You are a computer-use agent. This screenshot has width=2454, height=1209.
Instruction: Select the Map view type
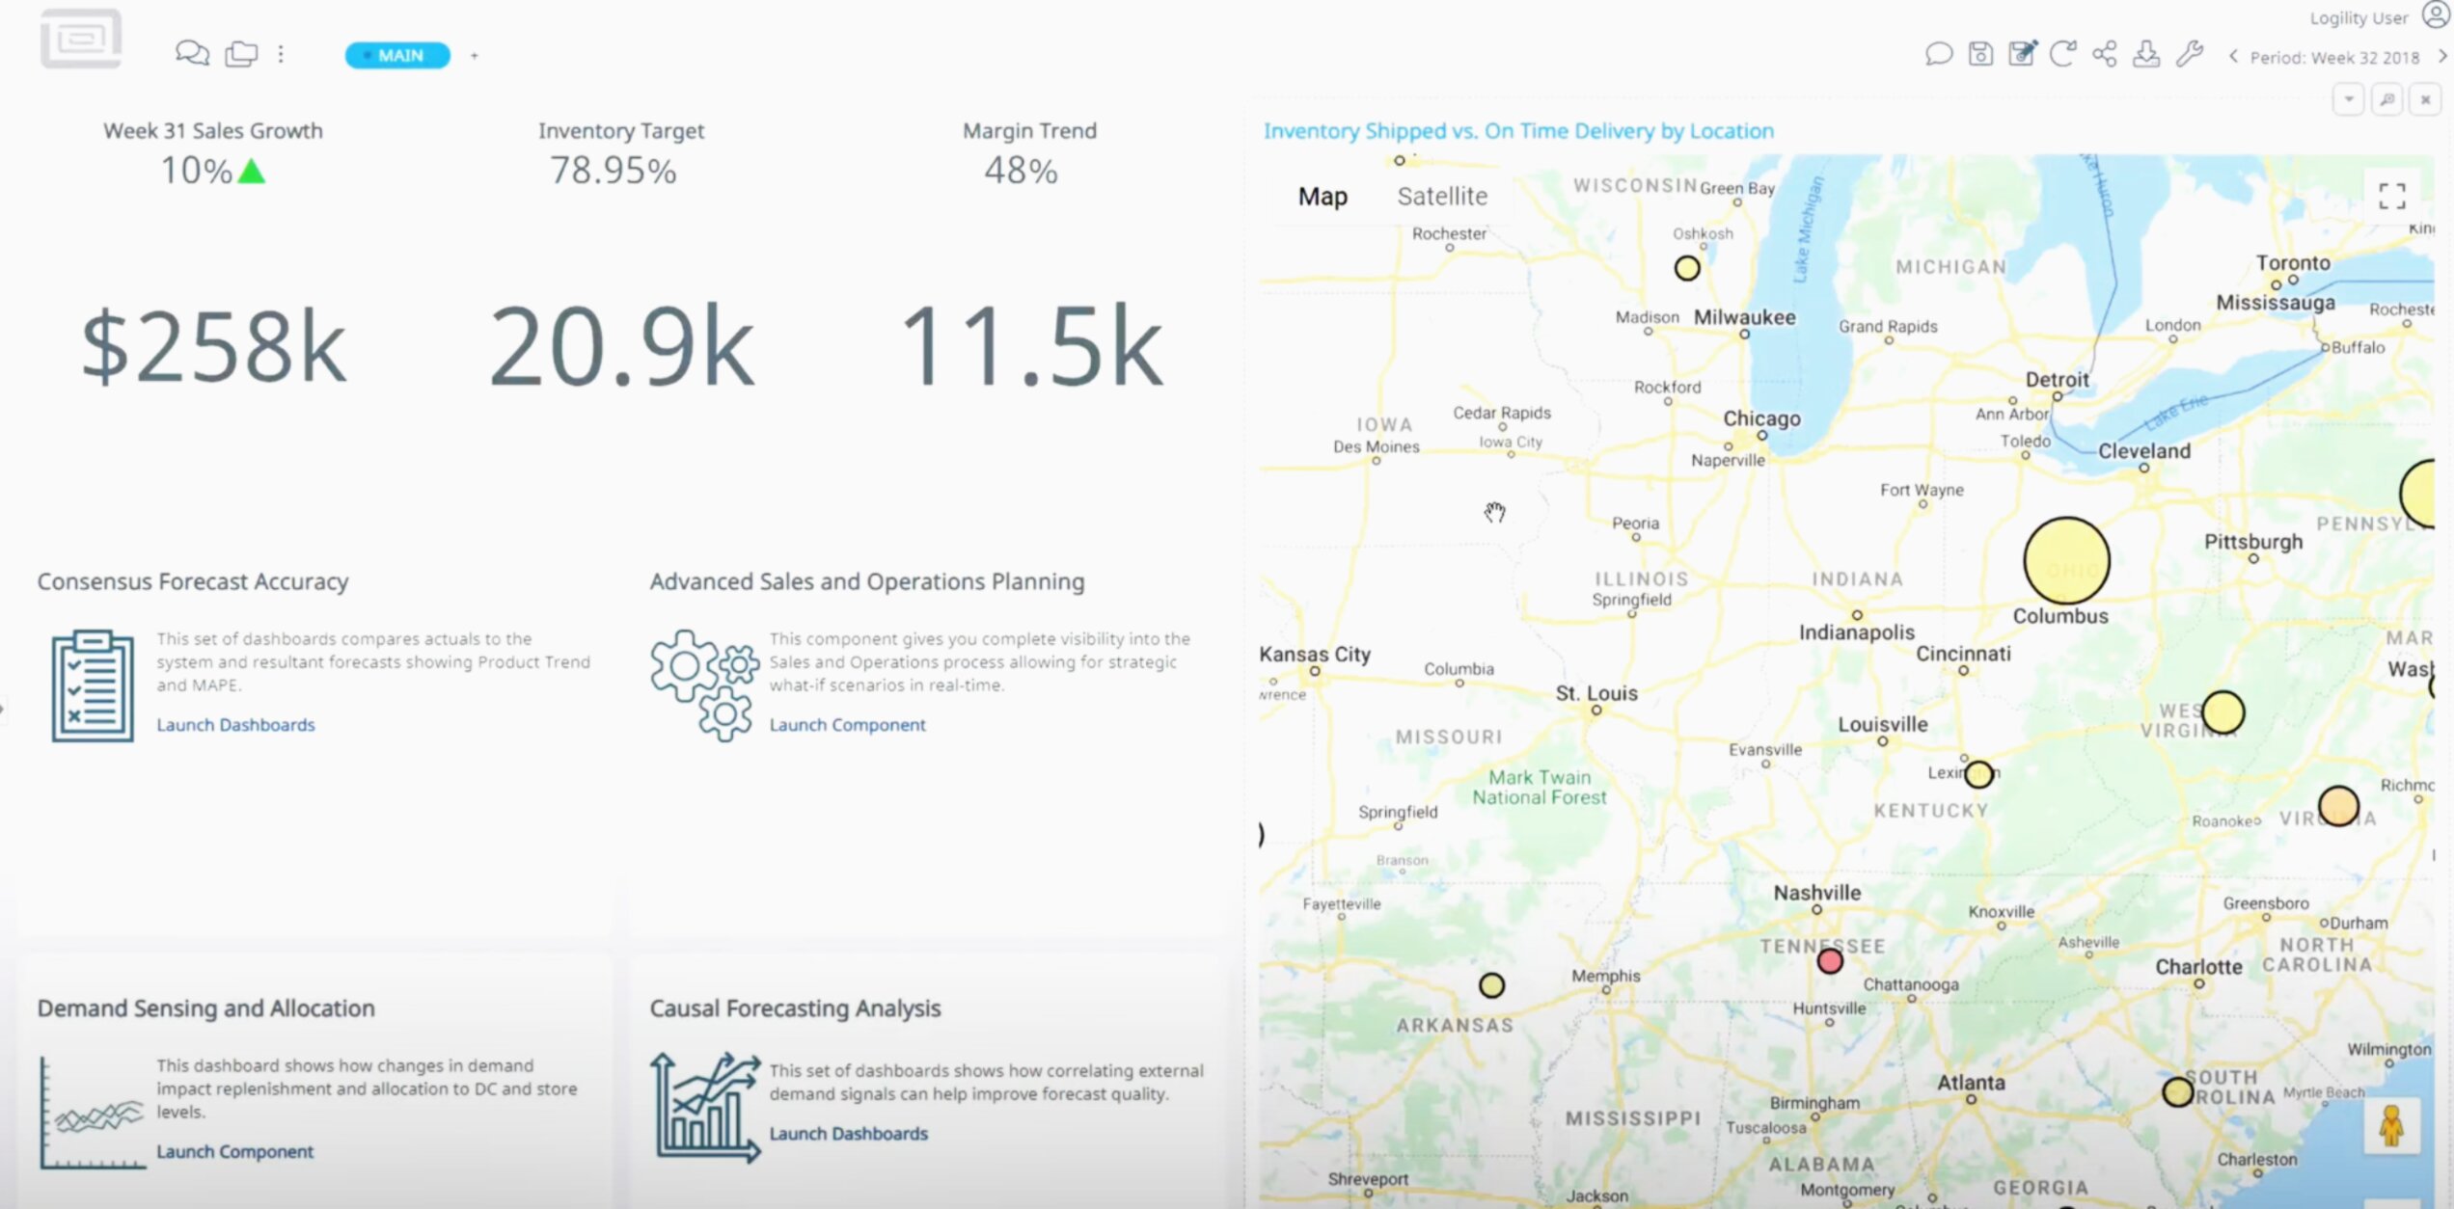[1322, 197]
